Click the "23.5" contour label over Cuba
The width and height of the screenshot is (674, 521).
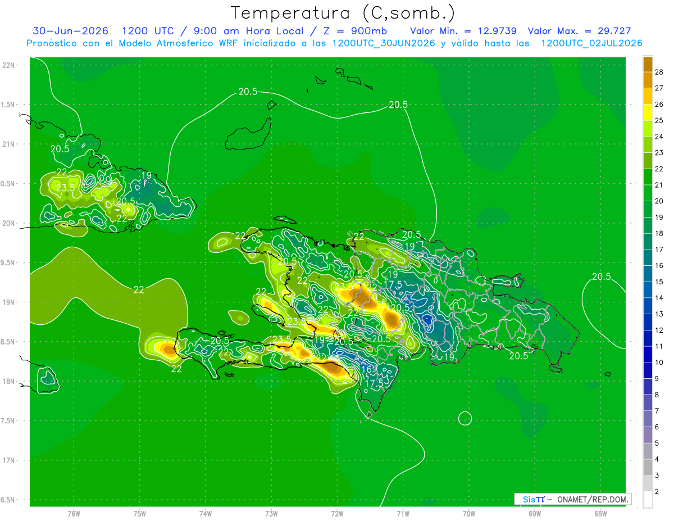65,188
